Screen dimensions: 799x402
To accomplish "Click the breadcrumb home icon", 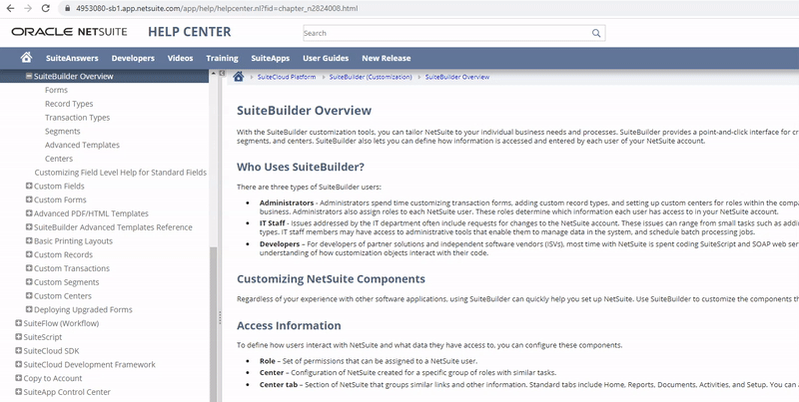I will point(238,77).
